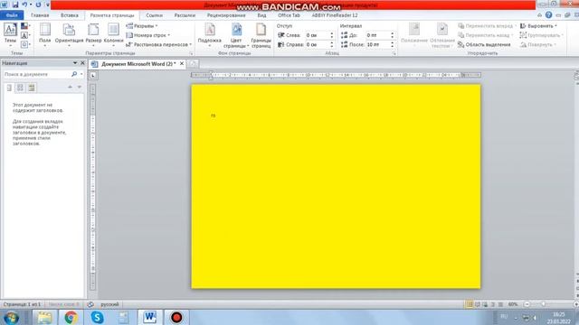Screen dimensions: 579x325
Task: Open the Page Color (Цвет страницы) menu
Action: [x=236, y=35]
